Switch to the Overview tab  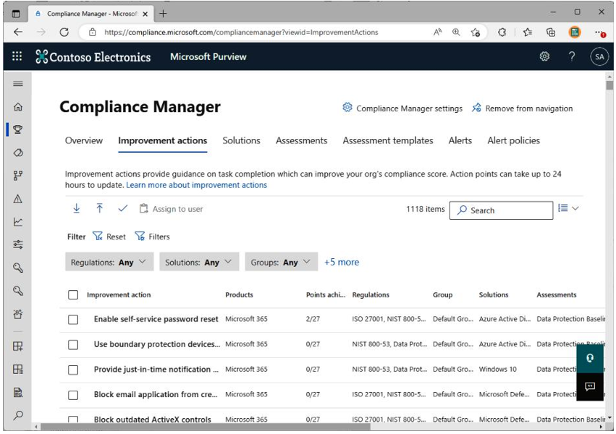point(84,140)
